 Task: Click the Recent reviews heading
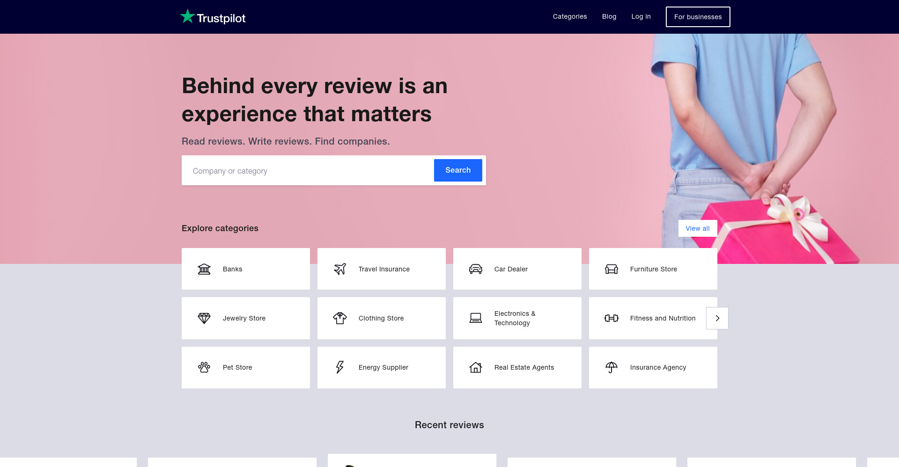click(449, 425)
